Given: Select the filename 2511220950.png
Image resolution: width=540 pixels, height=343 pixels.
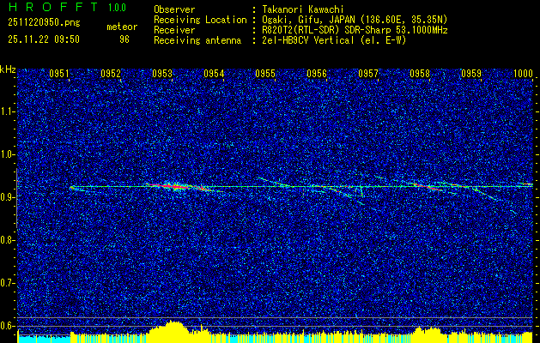Looking at the screenshot, I should point(44,22).
